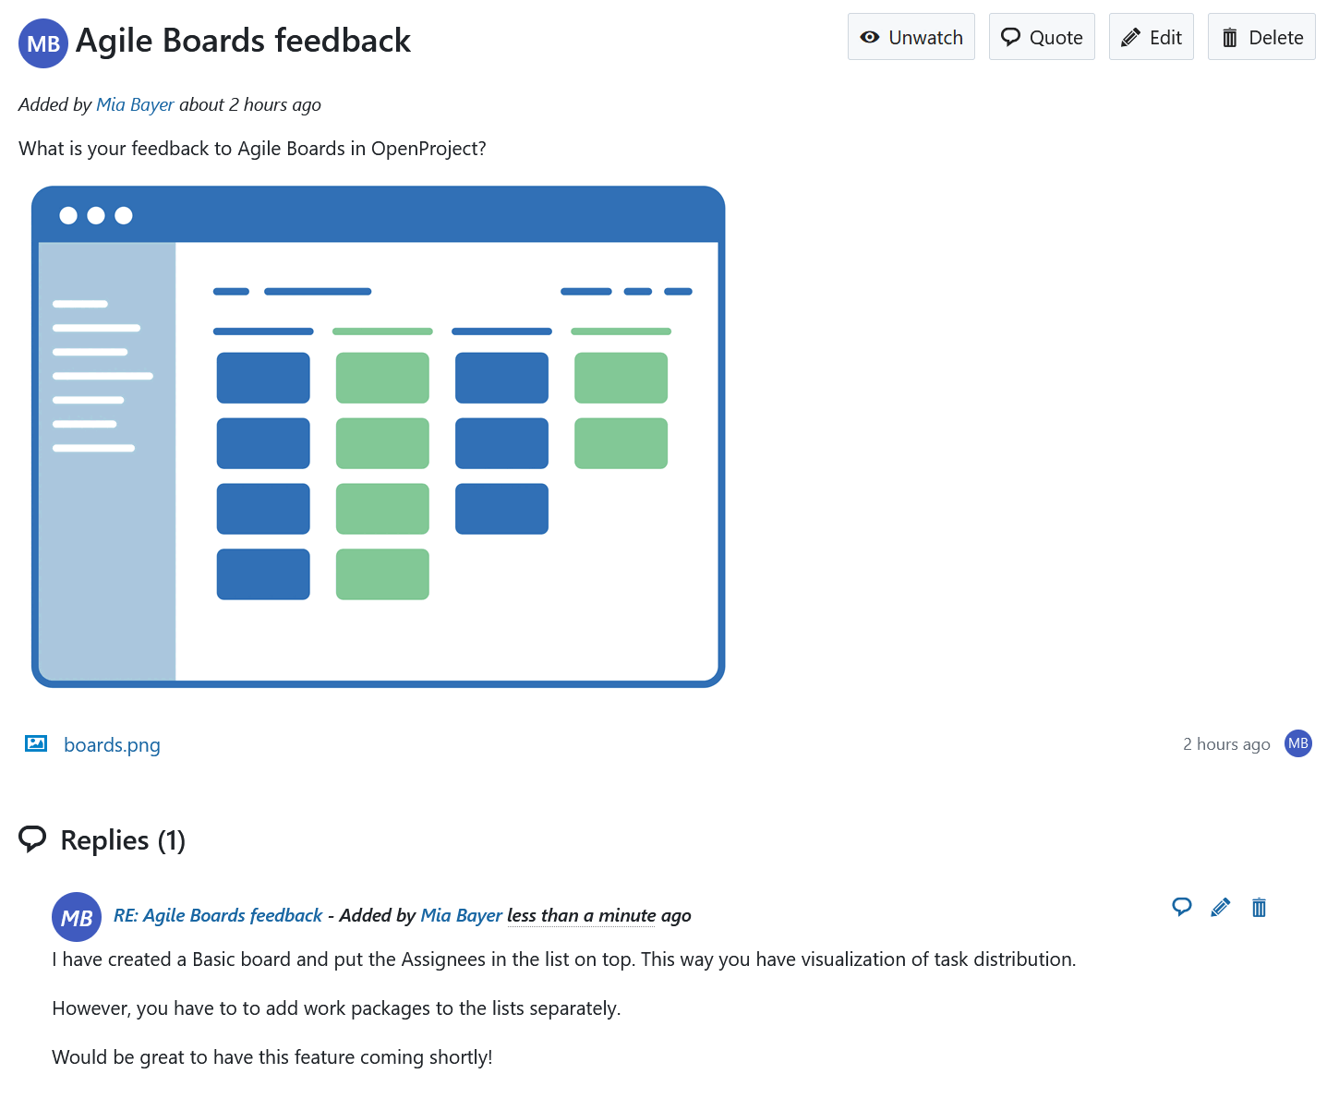Click the Edit button for the topic

1151,37
